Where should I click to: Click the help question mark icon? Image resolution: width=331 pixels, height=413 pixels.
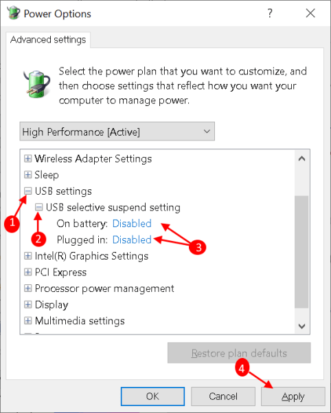(x=270, y=13)
